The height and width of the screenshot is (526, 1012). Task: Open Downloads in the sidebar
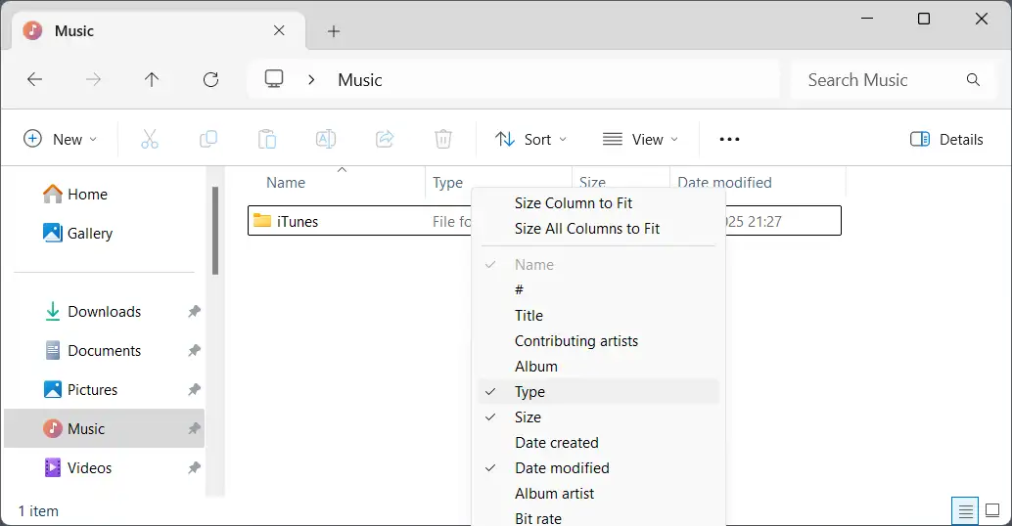pyautogui.click(x=104, y=312)
